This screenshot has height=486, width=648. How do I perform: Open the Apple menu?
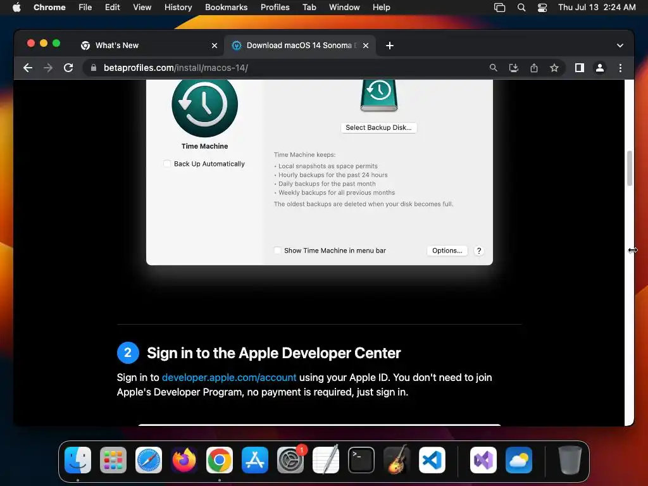tap(16, 7)
